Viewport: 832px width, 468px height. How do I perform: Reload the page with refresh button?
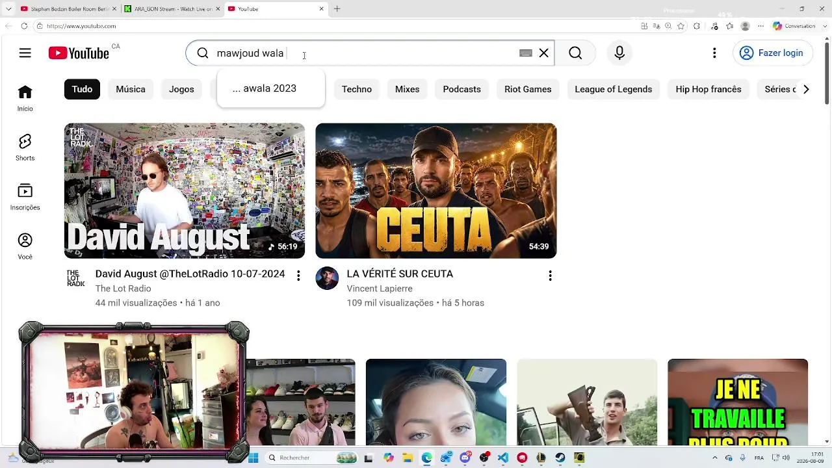click(24, 26)
